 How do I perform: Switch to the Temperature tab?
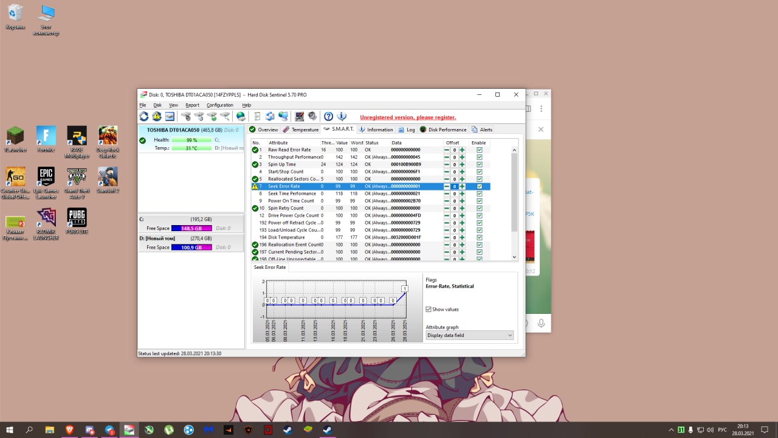coord(300,130)
